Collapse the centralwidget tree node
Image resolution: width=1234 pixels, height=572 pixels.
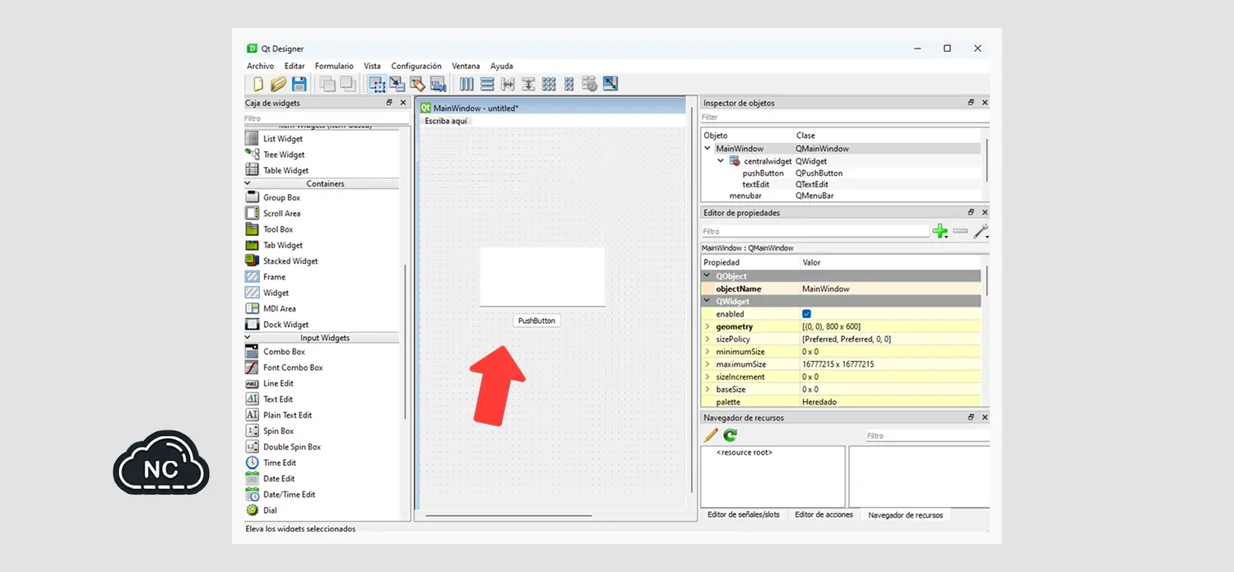(721, 161)
